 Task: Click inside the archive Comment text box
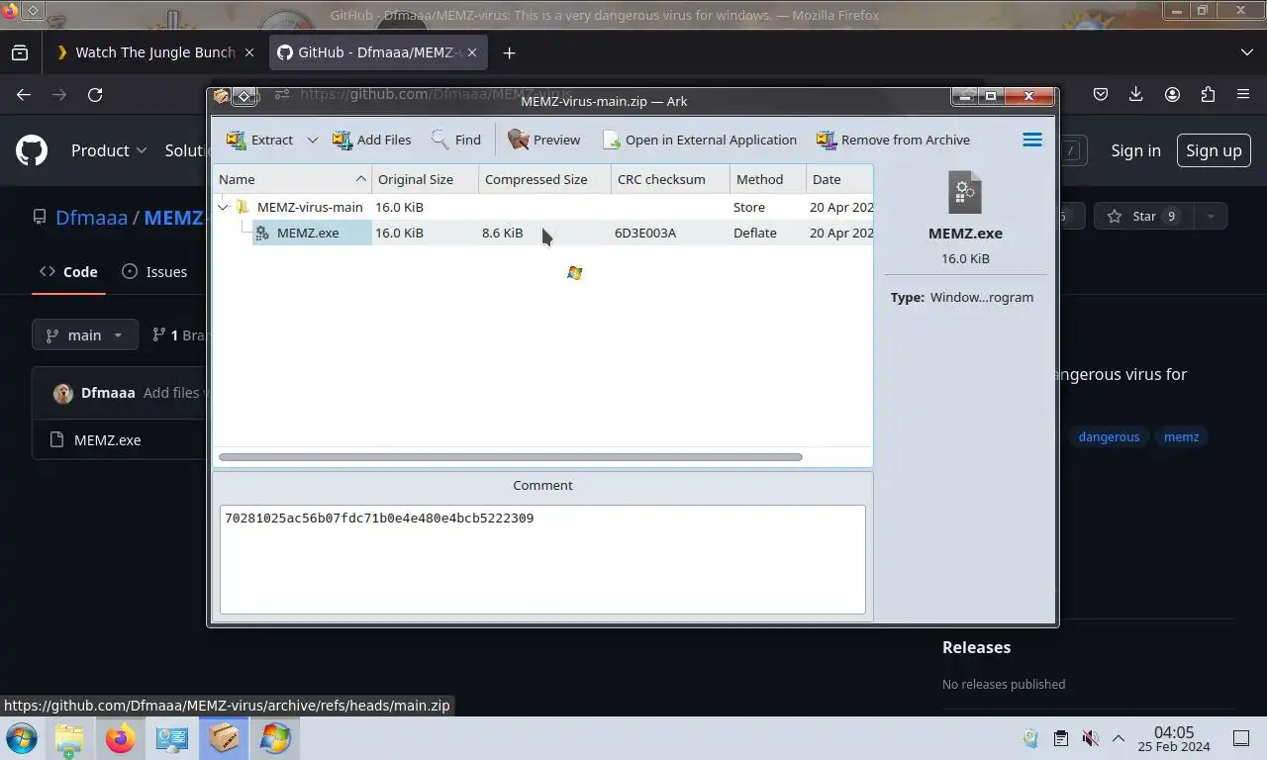542,559
